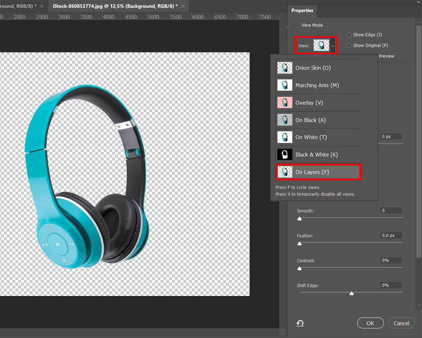The height and width of the screenshot is (338, 422).
Task: Click the Onion Skin thumbnail icon
Action: click(285, 68)
